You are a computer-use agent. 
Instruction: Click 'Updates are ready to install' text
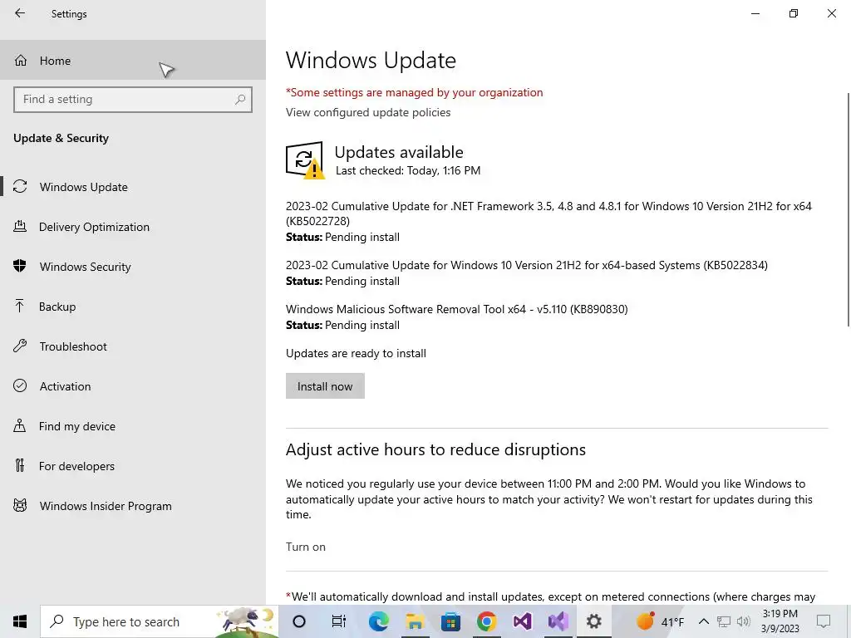point(356,353)
